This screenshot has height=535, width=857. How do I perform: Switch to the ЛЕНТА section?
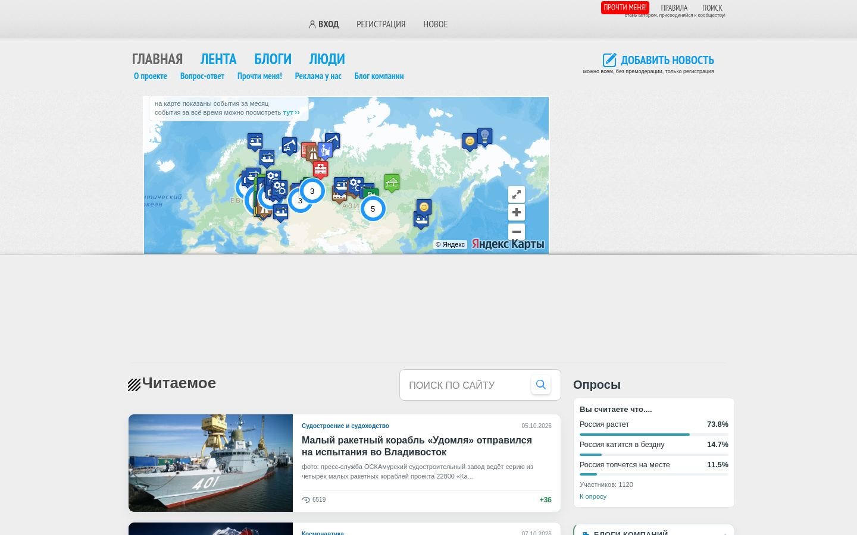click(x=218, y=59)
